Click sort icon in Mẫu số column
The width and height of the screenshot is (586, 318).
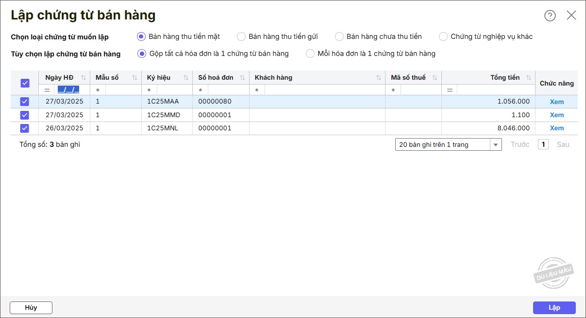134,78
